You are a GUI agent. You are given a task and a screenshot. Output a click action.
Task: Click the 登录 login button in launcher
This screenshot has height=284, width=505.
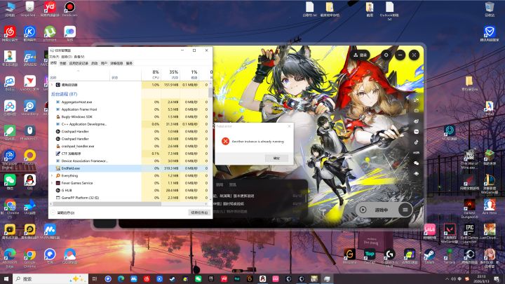tap(361, 55)
